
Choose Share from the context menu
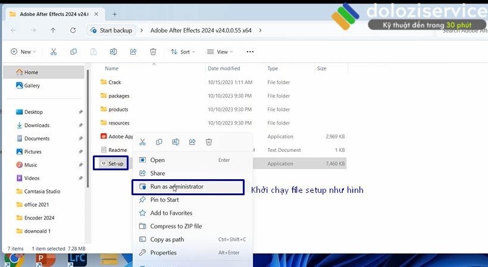click(x=192, y=173)
